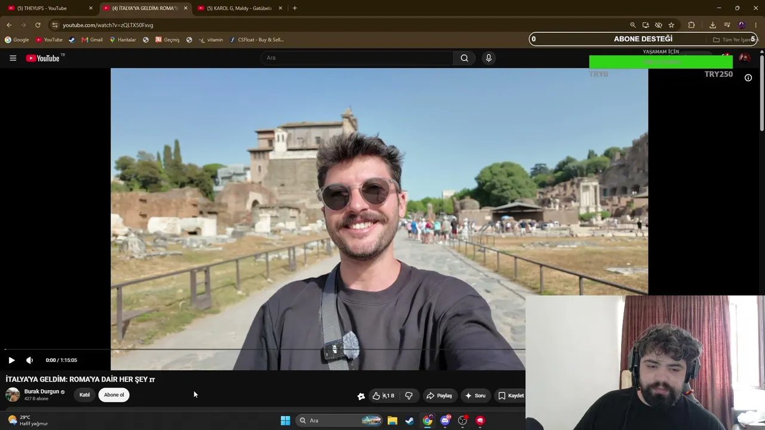Open the browser extensions puzzle icon
765x430 pixels.
(691, 25)
